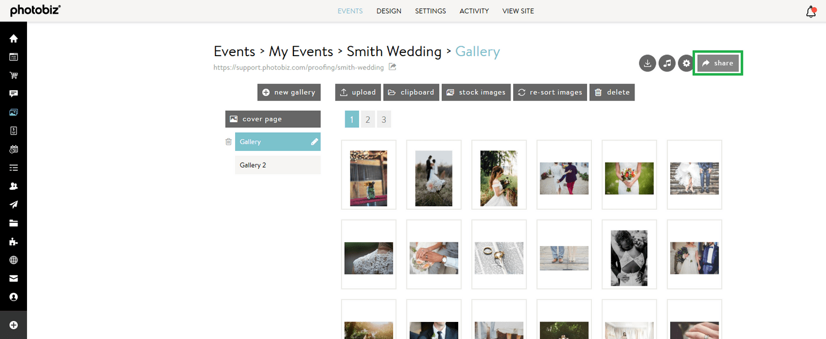Browse stock images from the toolbar

click(x=476, y=92)
